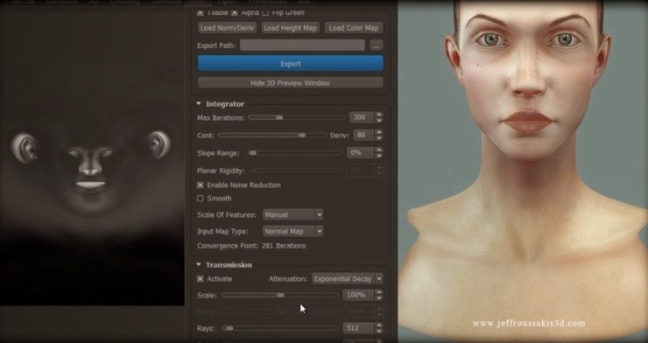
Task: Click the Slope Range 0% value field
Action: [361, 153]
